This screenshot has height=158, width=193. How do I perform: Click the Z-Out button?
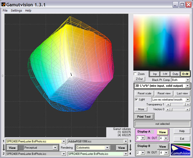(139, 79)
